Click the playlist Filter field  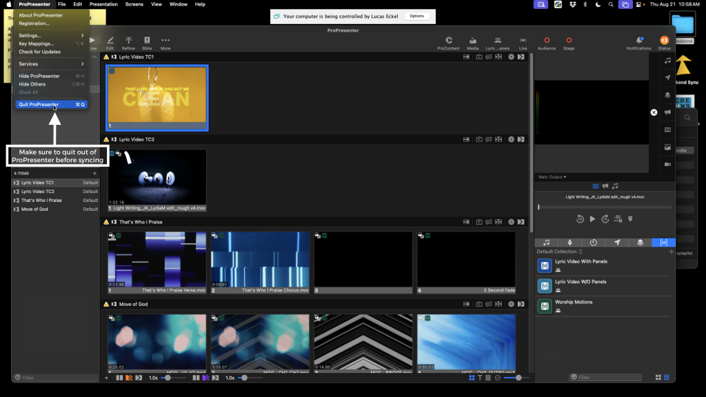(55, 378)
